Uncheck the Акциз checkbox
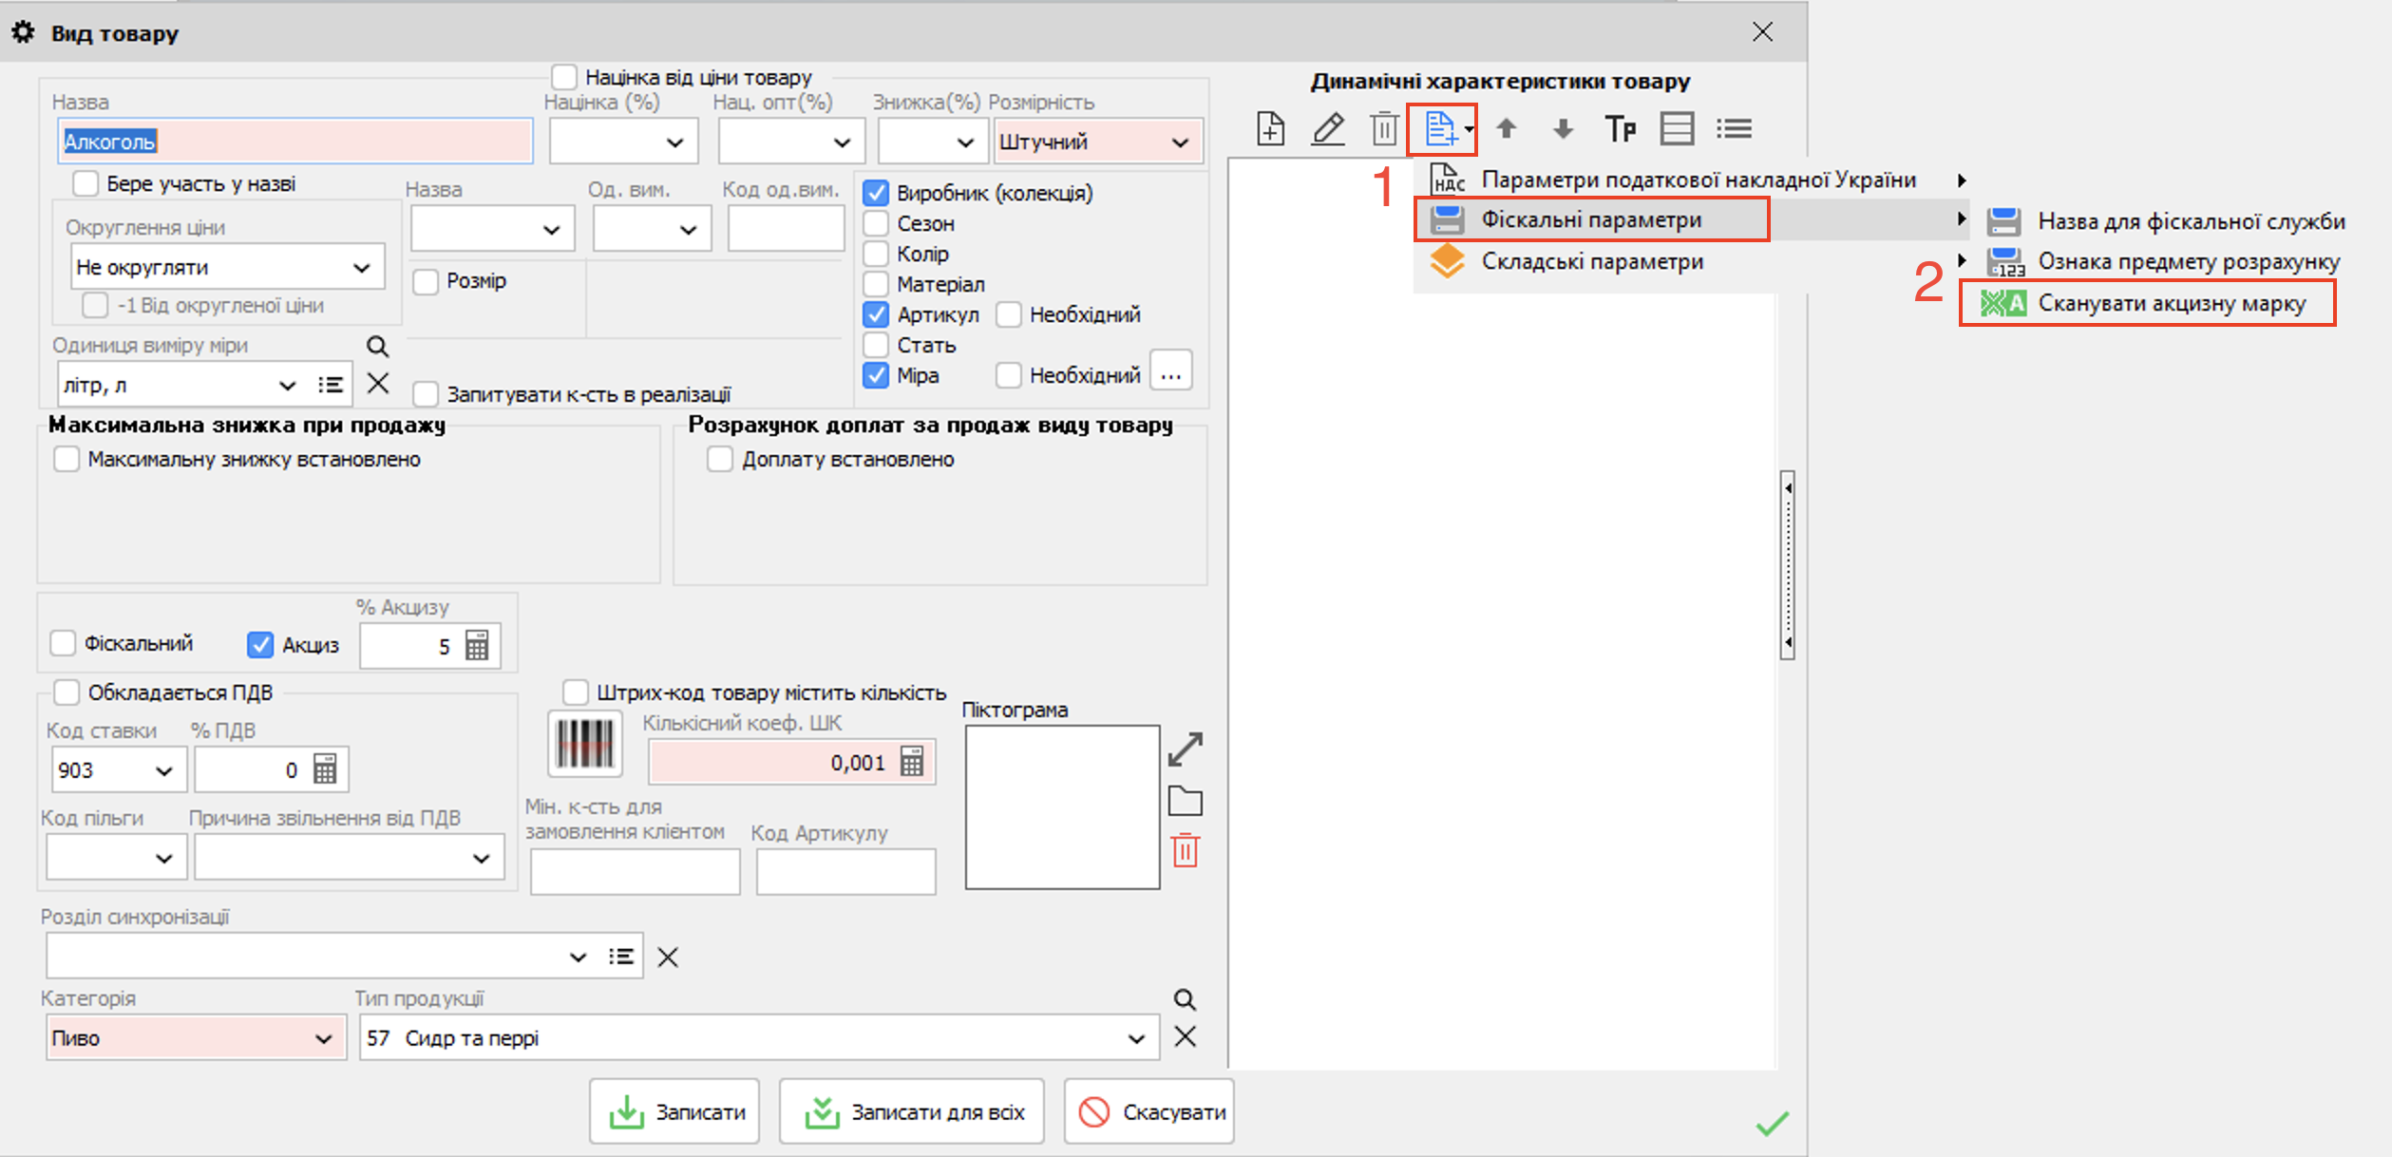Viewport: 2392px width, 1157px height. point(259,645)
